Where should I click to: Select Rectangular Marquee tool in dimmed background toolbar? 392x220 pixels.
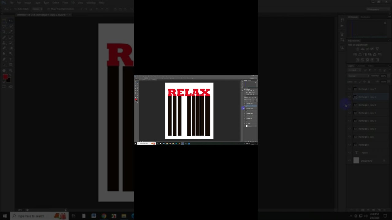4,21
